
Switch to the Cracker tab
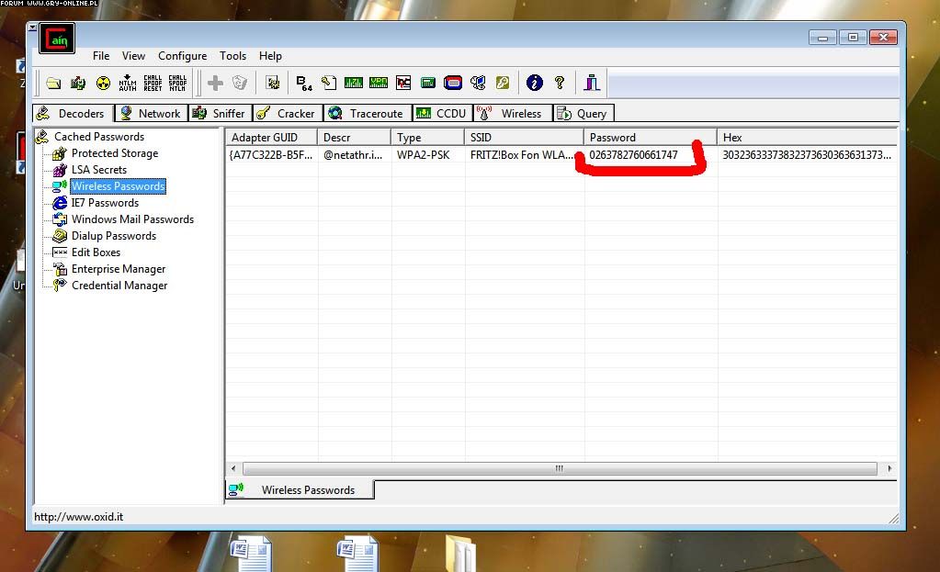[286, 114]
